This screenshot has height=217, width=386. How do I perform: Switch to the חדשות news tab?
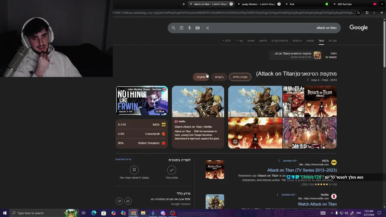(263, 41)
